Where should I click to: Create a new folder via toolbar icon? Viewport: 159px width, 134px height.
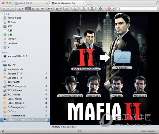point(75,9)
